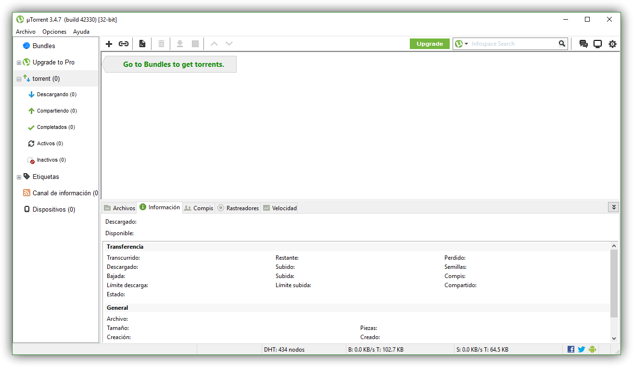Click the DHT: 434 nodos status

pos(284,350)
